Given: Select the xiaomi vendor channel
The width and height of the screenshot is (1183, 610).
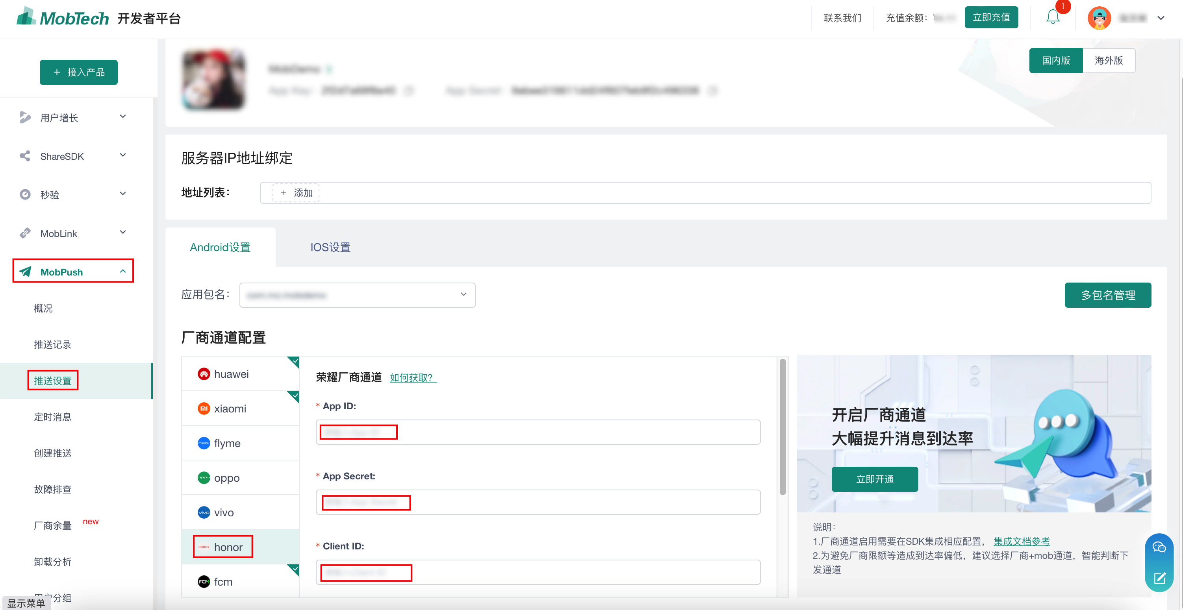Looking at the screenshot, I should (x=230, y=408).
